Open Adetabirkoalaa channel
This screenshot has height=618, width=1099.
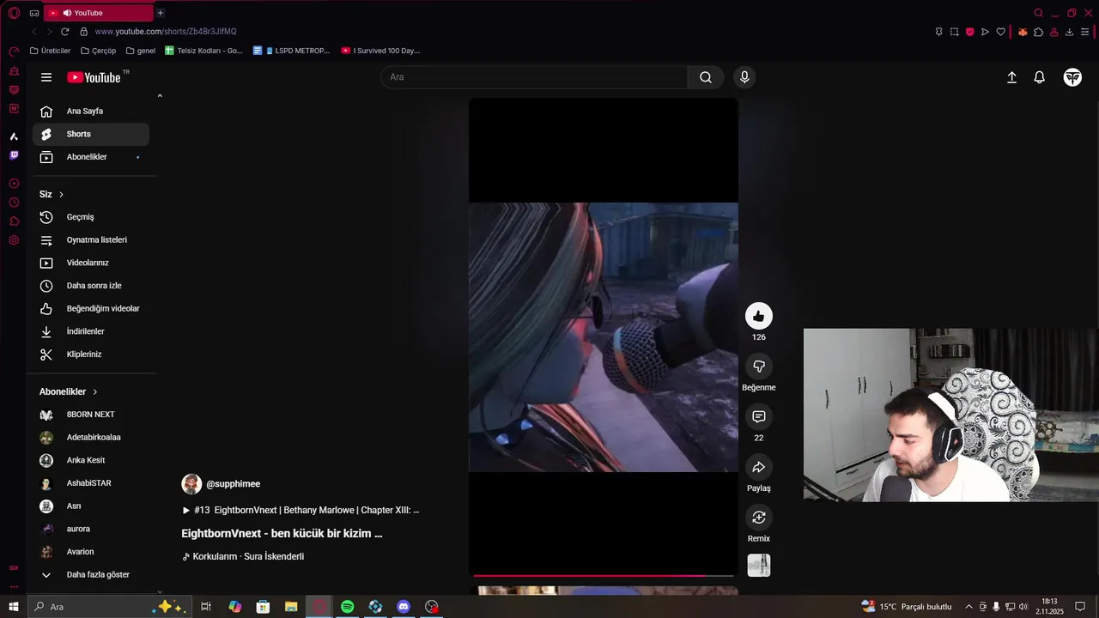[x=91, y=437]
